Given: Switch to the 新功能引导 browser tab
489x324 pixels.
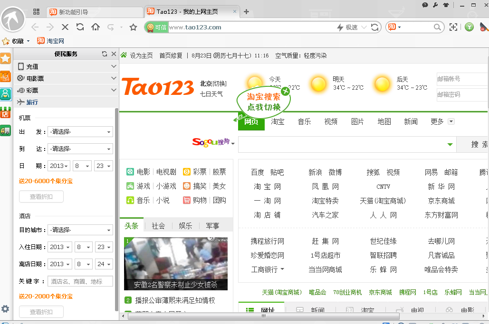Looking at the screenshot, I should (x=95, y=12).
